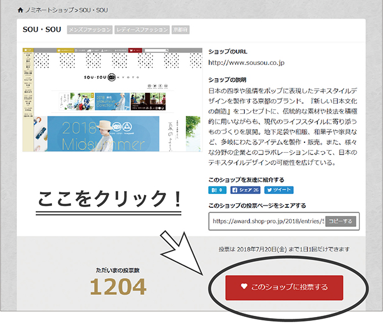
Task: Click the ショップの説明 heading
Action: point(227,80)
